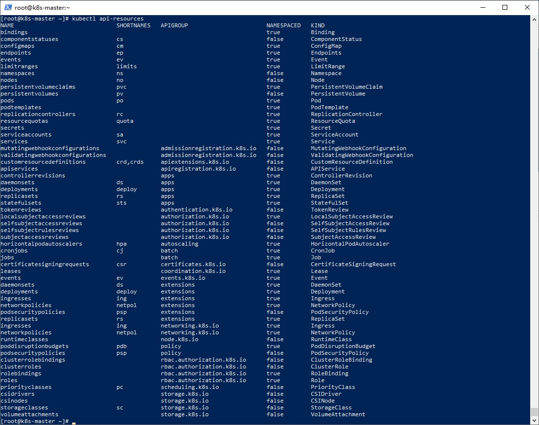This screenshot has width=539, height=425.
Task: Click the 'statefulsets' resource name
Action: click(x=21, y=203)
